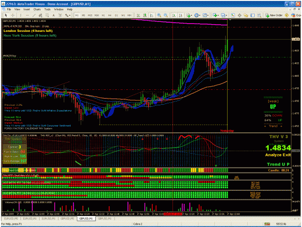Zoom out on the chart

coord(166,15)
